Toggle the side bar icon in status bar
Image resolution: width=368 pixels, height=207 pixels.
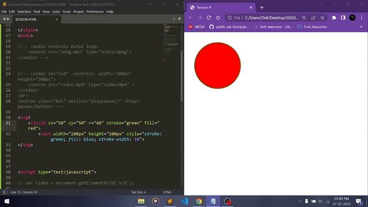5,192
